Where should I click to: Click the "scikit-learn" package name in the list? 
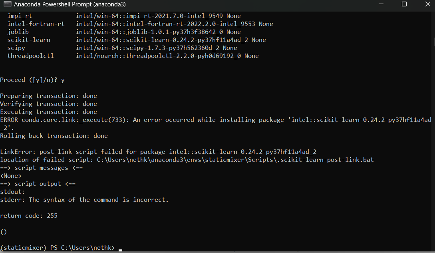(x=29, y=40)
